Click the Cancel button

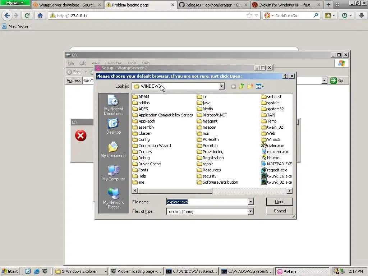pyautogui.click(x=280, y=211)
